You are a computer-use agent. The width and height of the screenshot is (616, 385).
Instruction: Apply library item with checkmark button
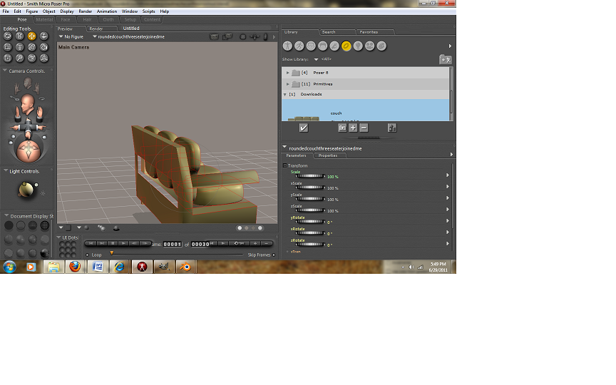pyautogui.click(x=303, y=128)
